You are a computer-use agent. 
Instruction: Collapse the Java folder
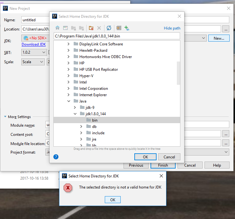point(69,101)
